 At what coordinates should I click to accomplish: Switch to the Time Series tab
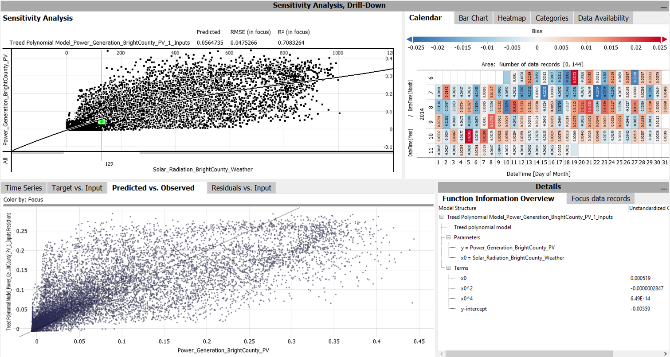coord(24,188)
